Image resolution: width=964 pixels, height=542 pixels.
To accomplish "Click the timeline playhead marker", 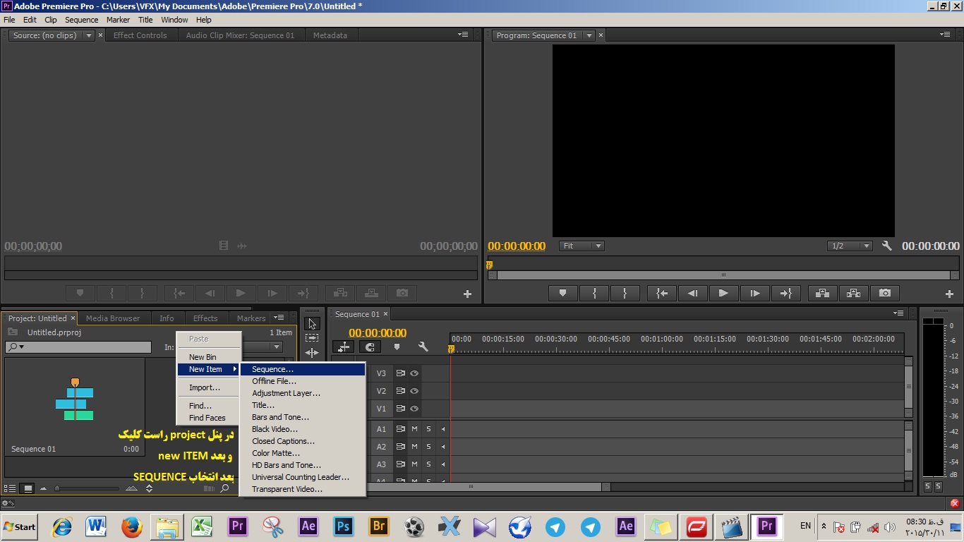I will click(x=451, y=349).
